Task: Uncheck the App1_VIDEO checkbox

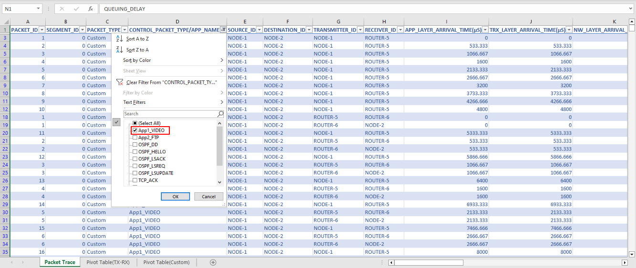Action: [135, 130]
